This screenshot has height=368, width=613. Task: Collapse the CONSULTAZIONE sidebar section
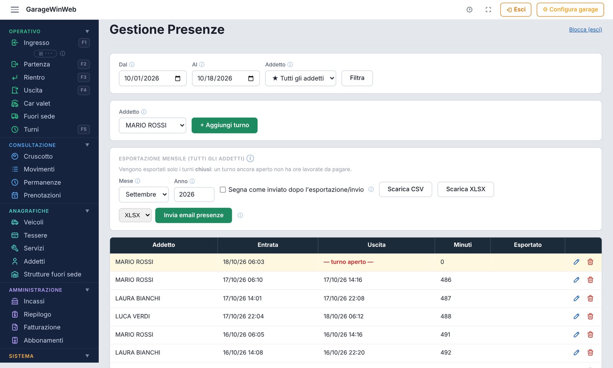87,145
